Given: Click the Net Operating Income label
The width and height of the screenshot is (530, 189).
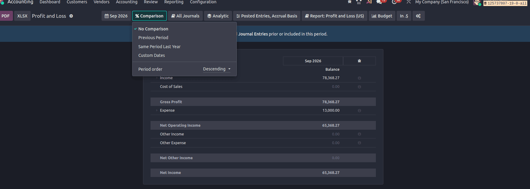Looking at the screenshot, I should (x=180, y=125).
